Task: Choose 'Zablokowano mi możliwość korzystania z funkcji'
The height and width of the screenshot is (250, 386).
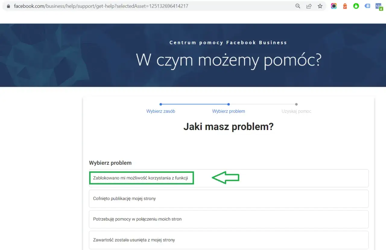Action: tap(229, 178)
